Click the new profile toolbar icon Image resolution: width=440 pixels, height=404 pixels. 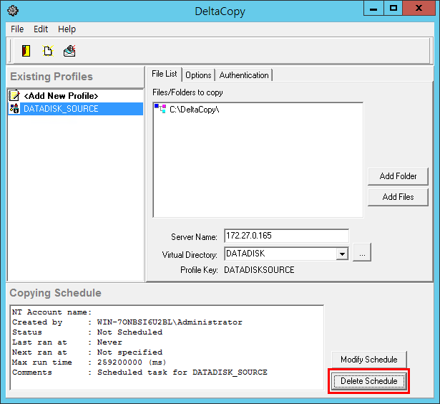[48, 51]
